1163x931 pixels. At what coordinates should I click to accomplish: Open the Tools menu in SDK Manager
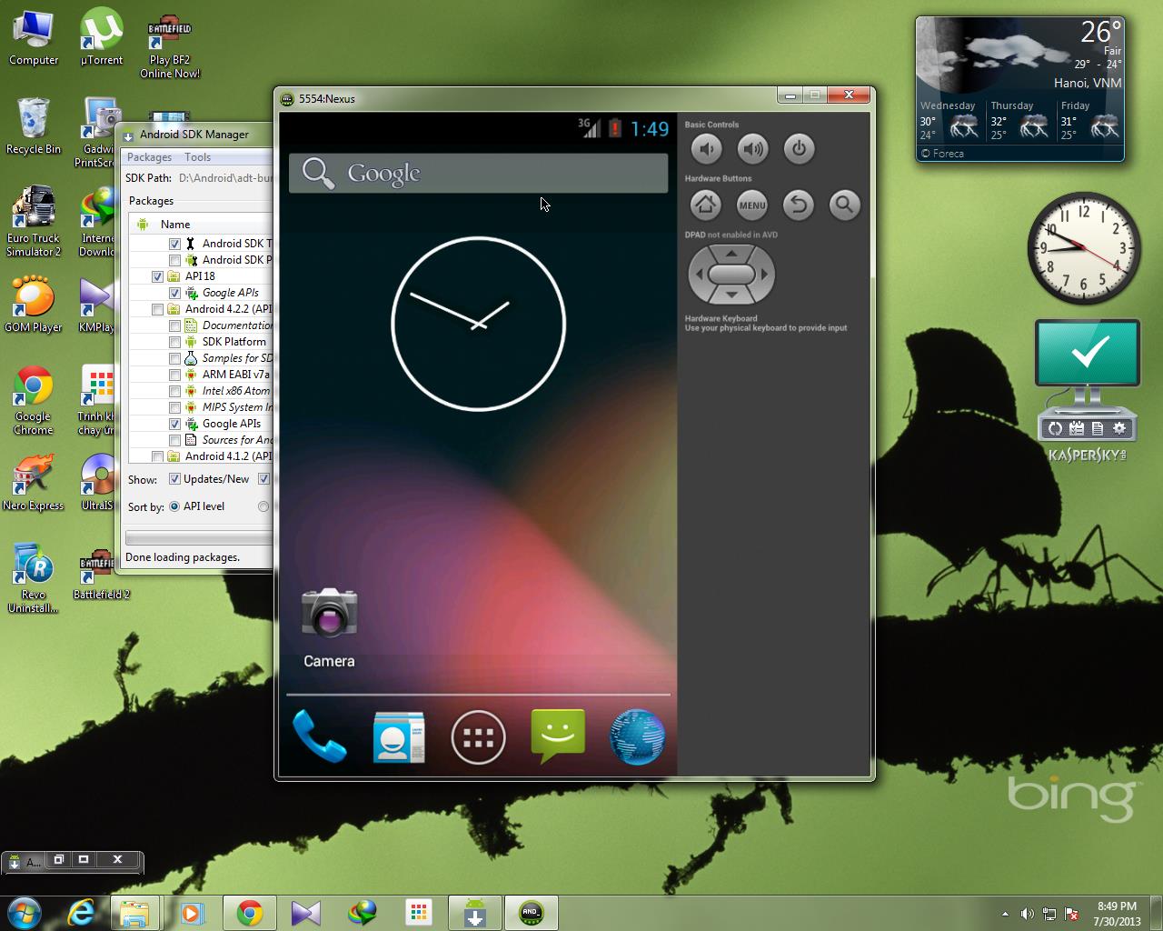pos(197,157)
